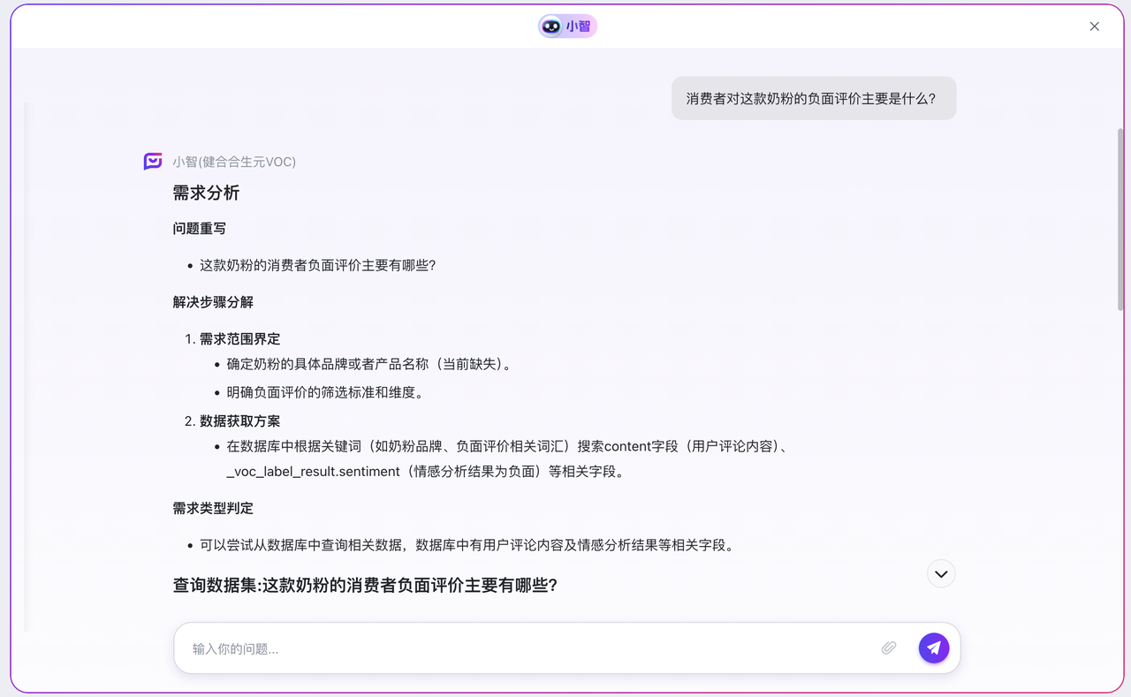The image size is (1131, 697).
Task: Click the paperclip attachment icon
Action: pos(889,648)
